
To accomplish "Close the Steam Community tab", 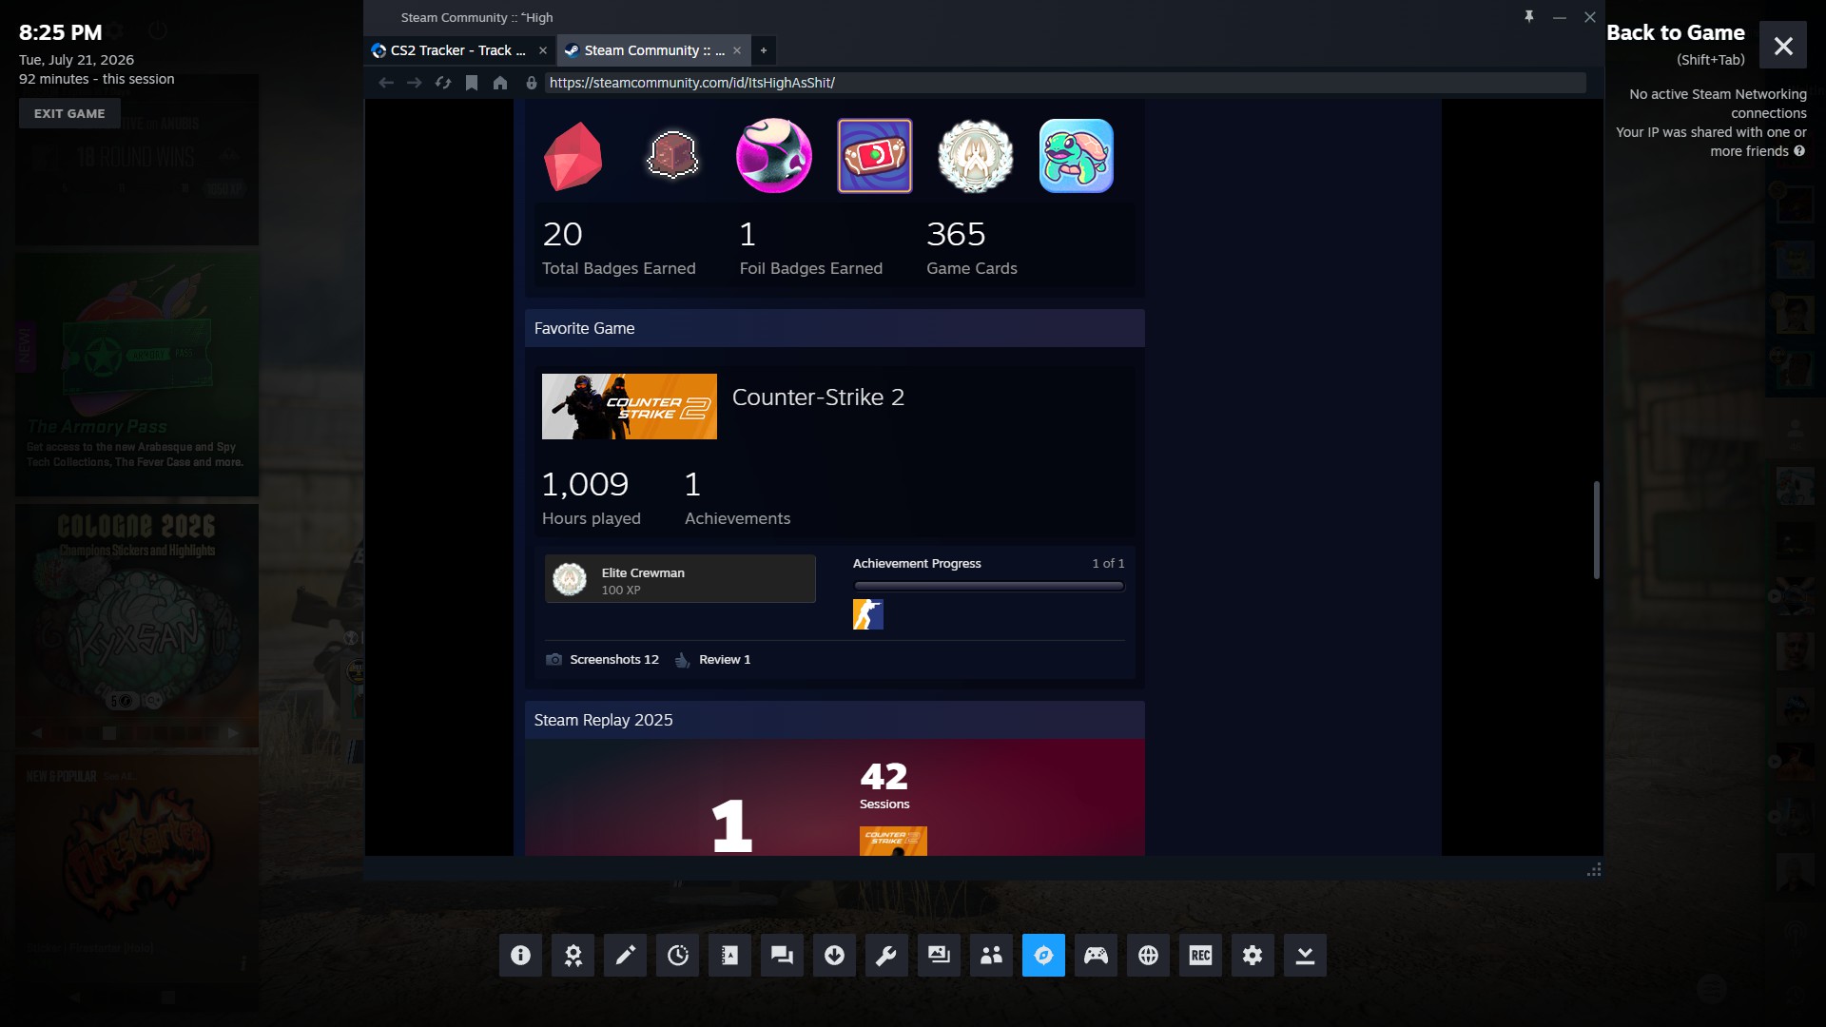I will tap(737, 50).
